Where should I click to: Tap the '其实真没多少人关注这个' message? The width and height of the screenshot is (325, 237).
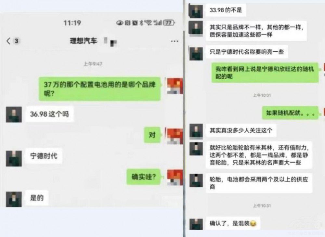click(x=241, y=130)
